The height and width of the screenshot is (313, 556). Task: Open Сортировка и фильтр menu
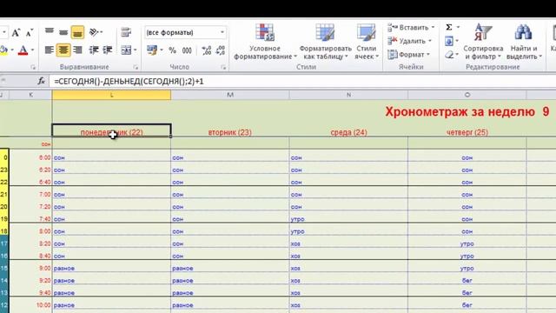(x=483, y=42)
